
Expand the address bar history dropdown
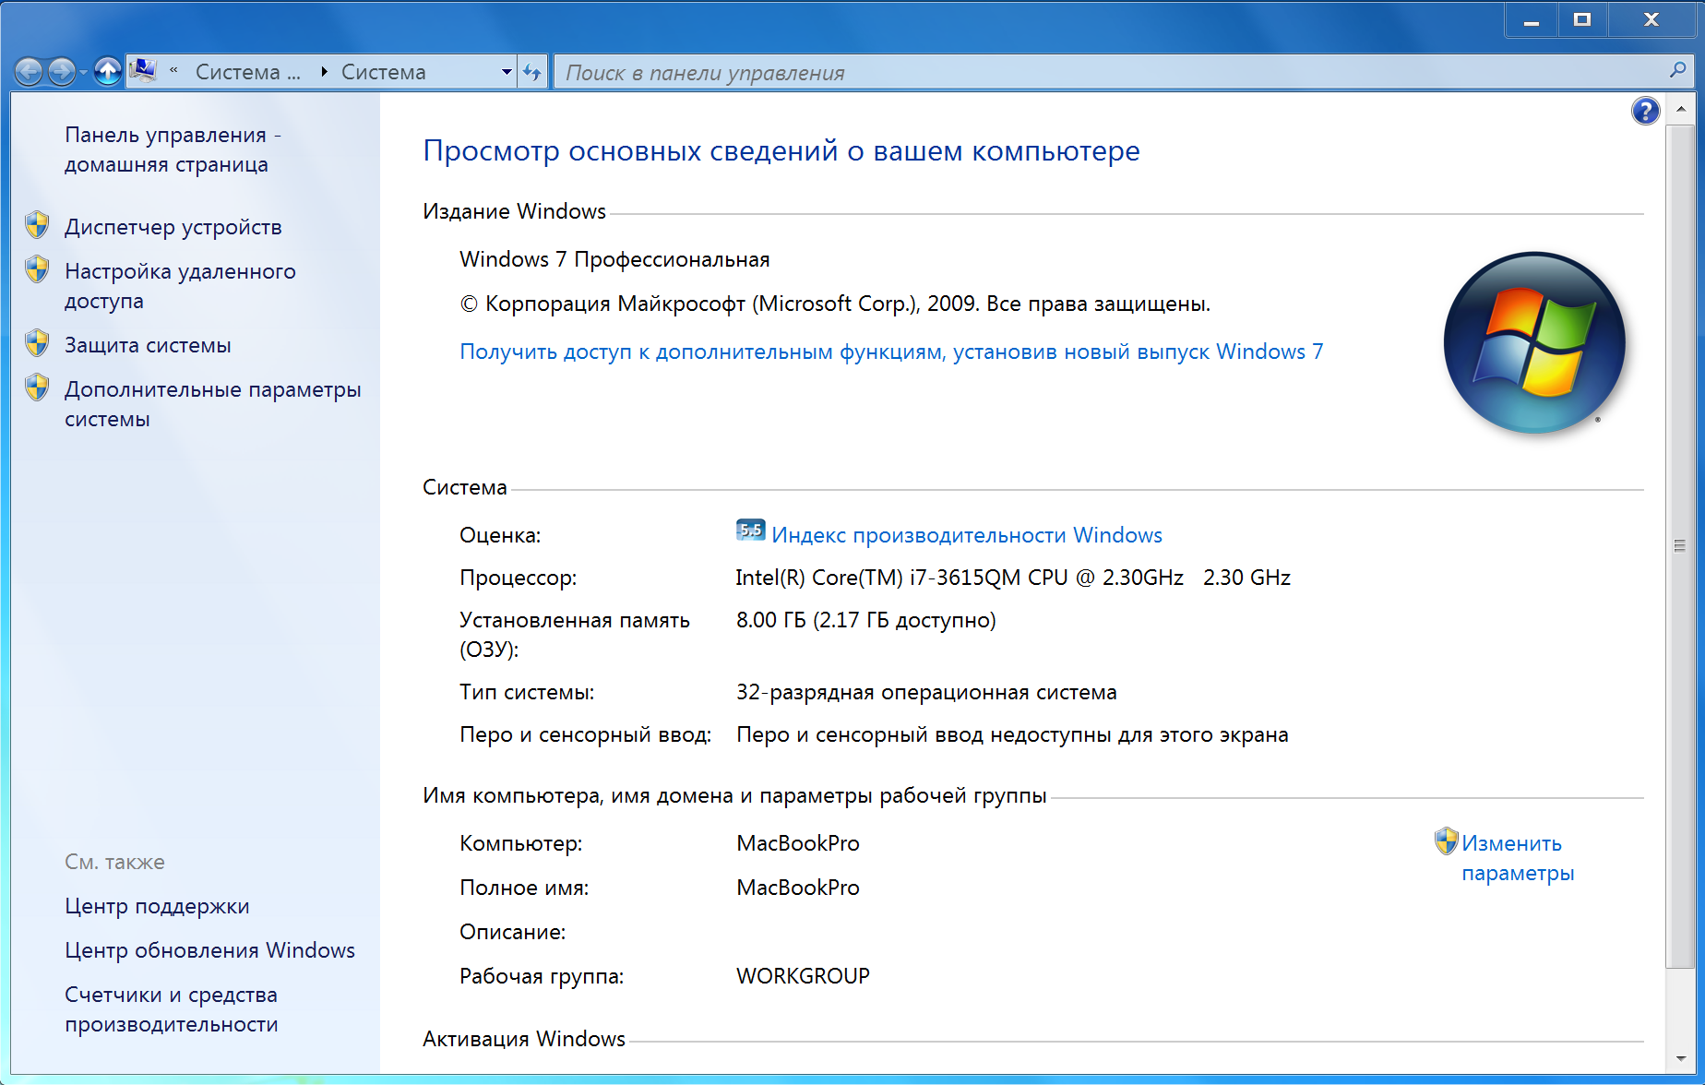click(507, 72)
